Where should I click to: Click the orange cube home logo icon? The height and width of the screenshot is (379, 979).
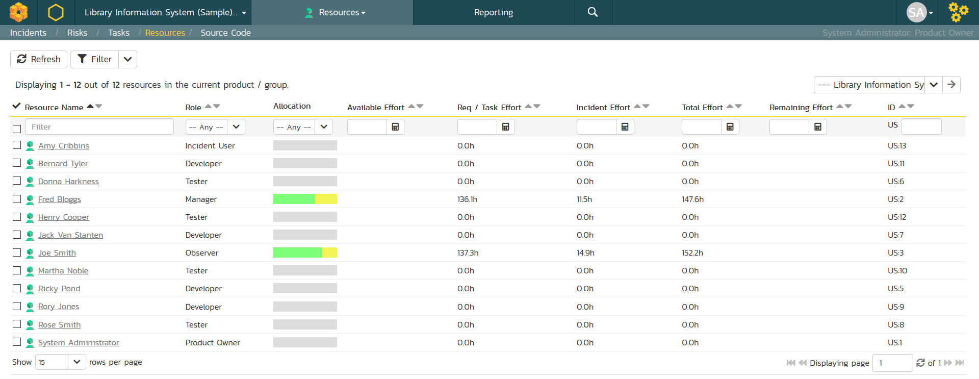(x=19, y=12)
